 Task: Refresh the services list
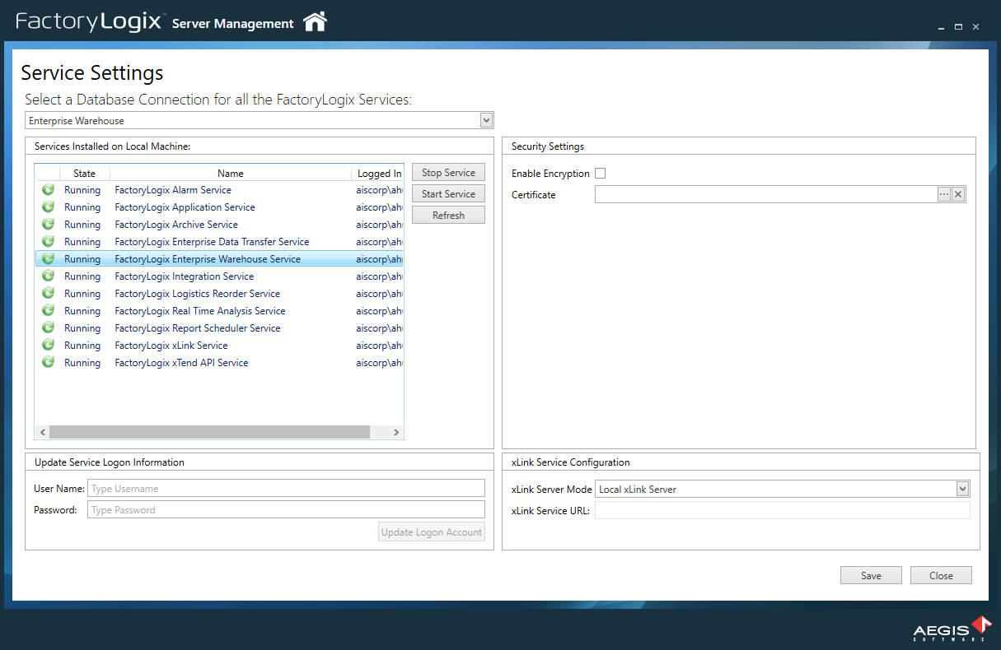(448, 214)
